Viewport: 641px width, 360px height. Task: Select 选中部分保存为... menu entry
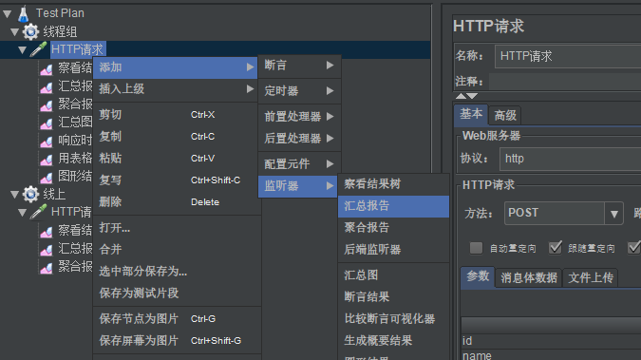click(177, 271)
